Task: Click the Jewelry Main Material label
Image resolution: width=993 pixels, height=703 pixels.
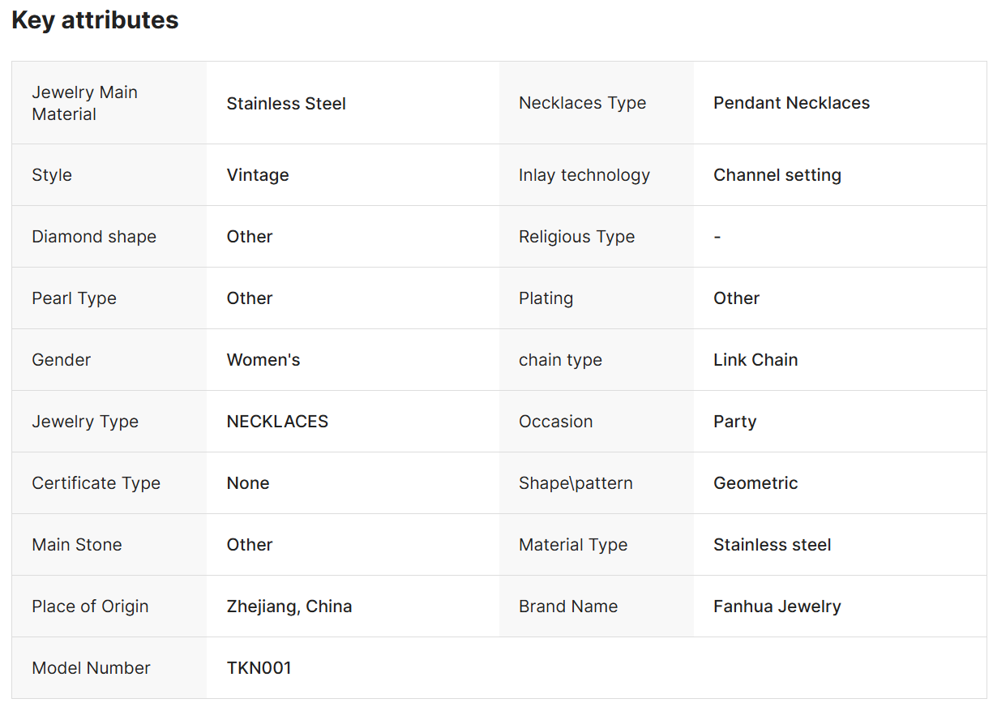Action: 85,103
